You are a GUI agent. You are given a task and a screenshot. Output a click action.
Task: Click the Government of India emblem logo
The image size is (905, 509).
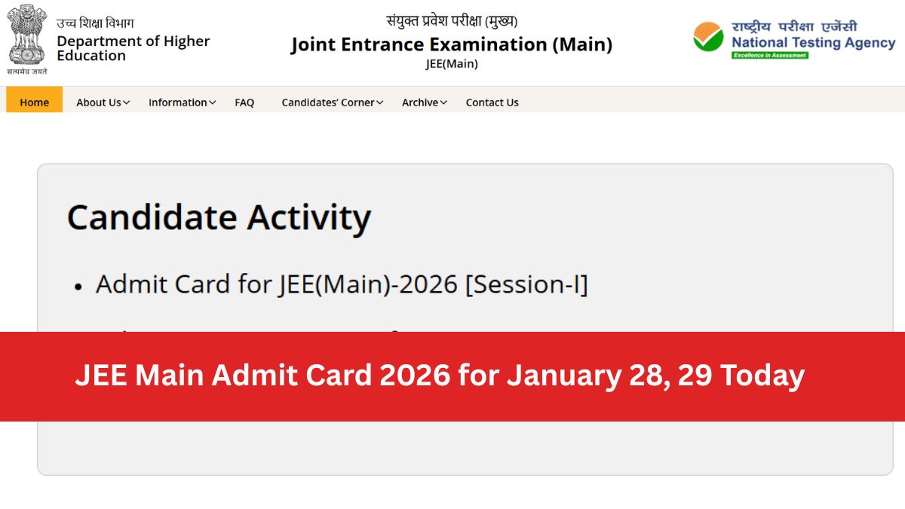tap(27, 36)
